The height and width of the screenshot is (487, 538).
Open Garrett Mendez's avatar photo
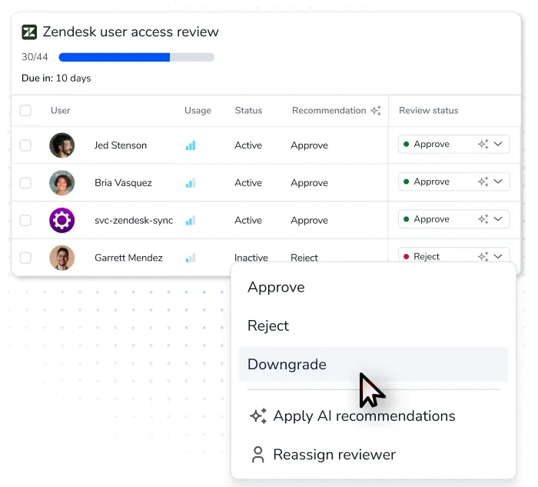point(61,258)
